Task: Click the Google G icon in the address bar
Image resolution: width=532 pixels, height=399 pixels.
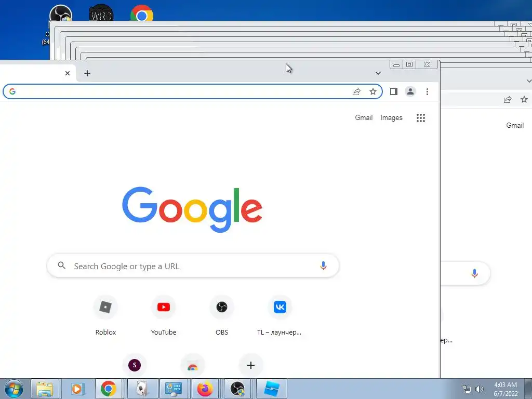Action: click(x=12, y=91)
